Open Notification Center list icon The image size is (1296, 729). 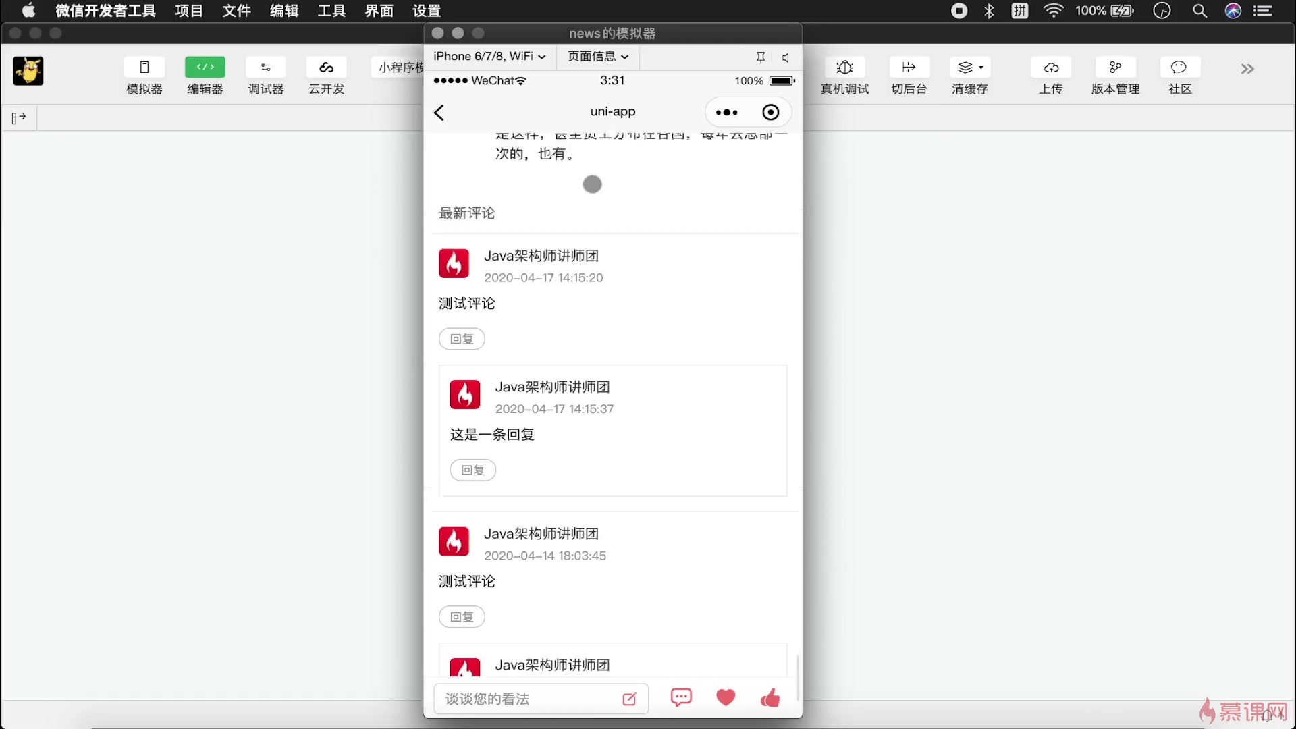1262,11
